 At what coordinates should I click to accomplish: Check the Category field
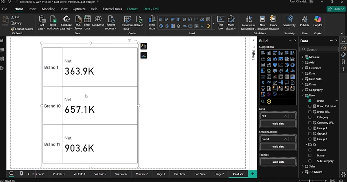[310, 117]
